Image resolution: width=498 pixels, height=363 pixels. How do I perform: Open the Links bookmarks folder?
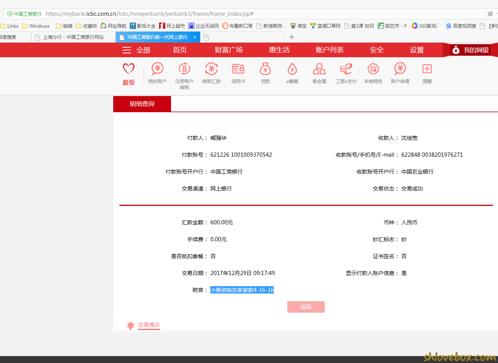tap(9, 26)
